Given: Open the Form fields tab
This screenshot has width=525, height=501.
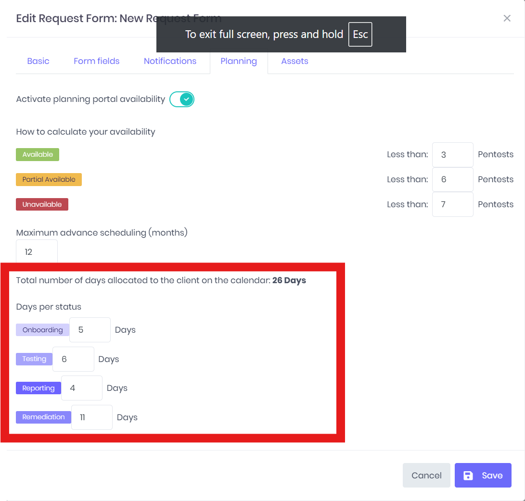Looking at the screenshot, I should (x=96, y=61).
